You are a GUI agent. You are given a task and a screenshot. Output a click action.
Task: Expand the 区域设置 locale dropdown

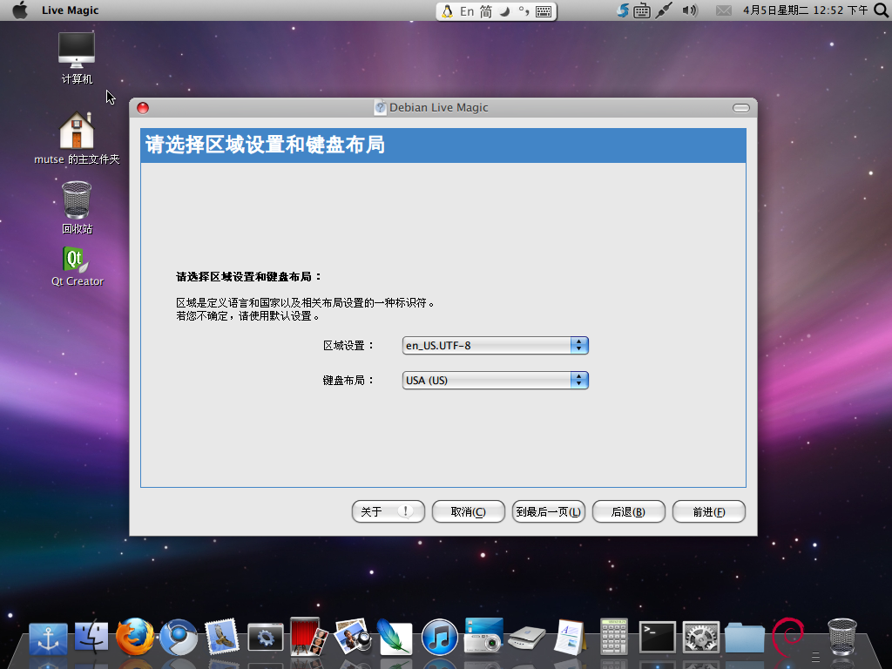click(496, 345)
